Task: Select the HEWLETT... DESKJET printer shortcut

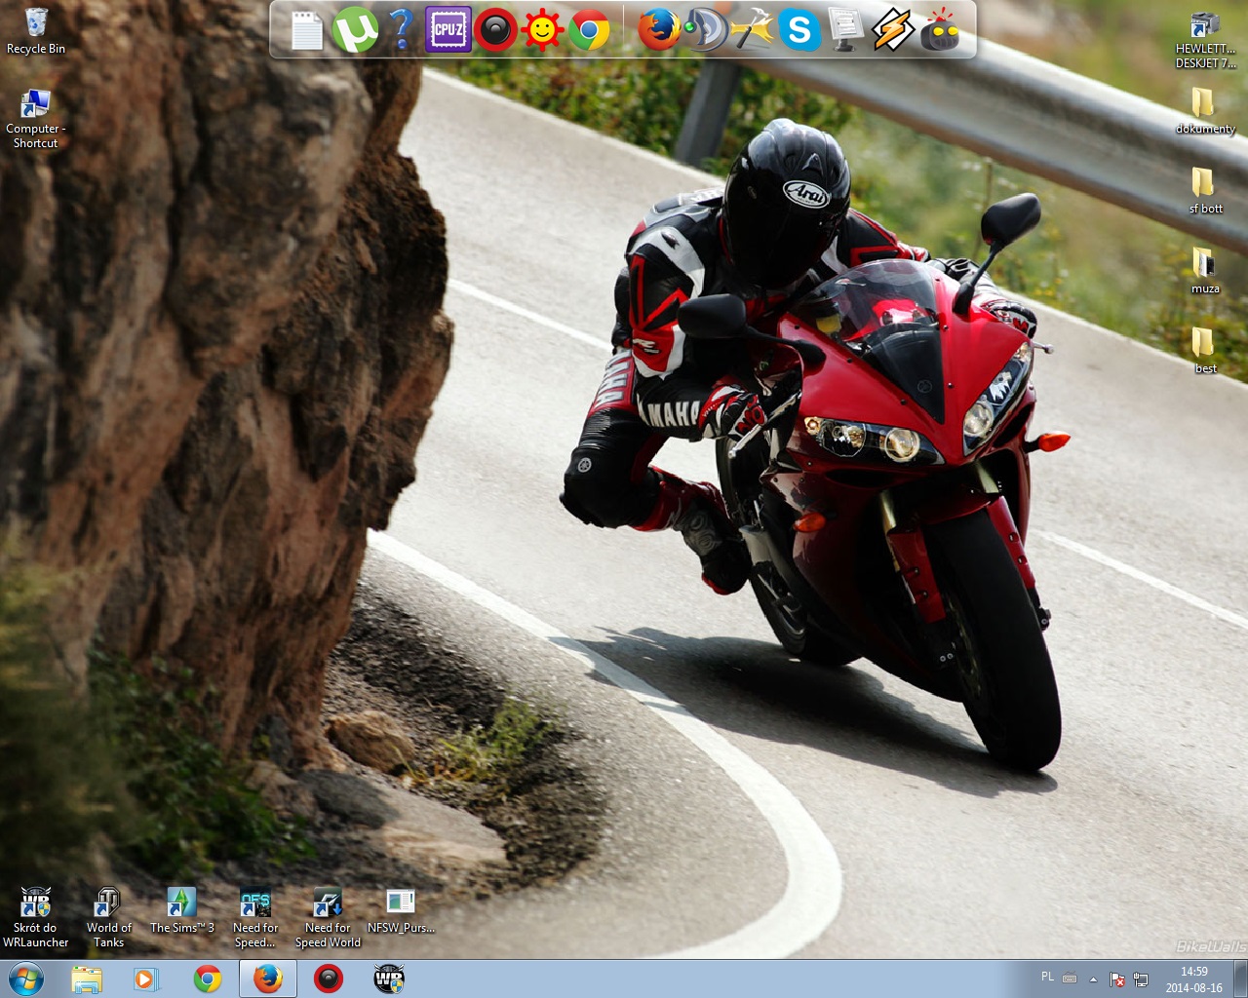Action: [1205, 40]
